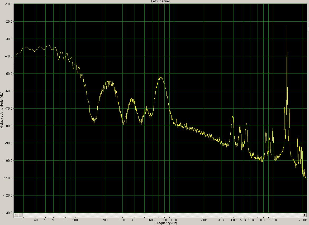309x225 pixels.
Task: Click the 'Left Channel' title text
Action: [x=160, y=1]
